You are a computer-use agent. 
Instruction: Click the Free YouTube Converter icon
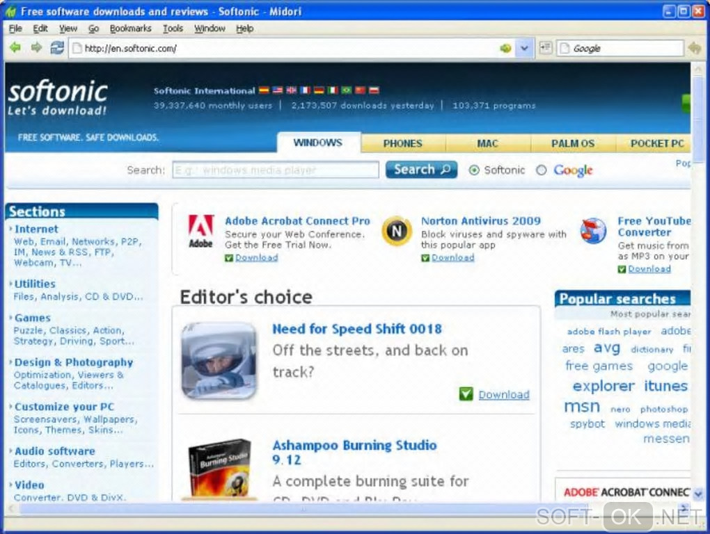[593, 231]
